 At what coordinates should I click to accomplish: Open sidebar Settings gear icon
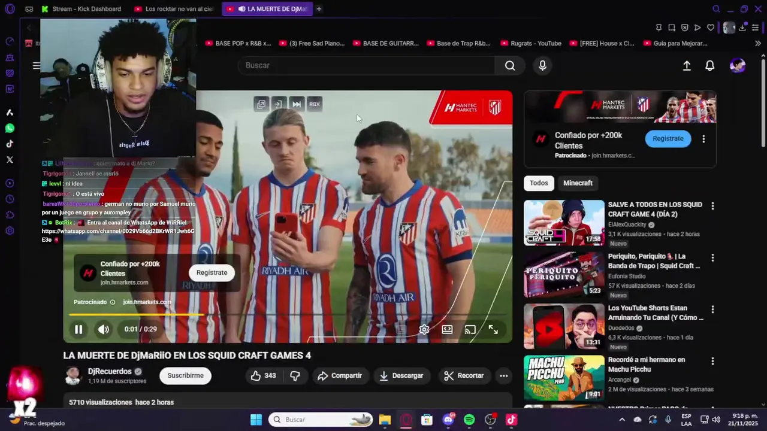tap(10, 231)
